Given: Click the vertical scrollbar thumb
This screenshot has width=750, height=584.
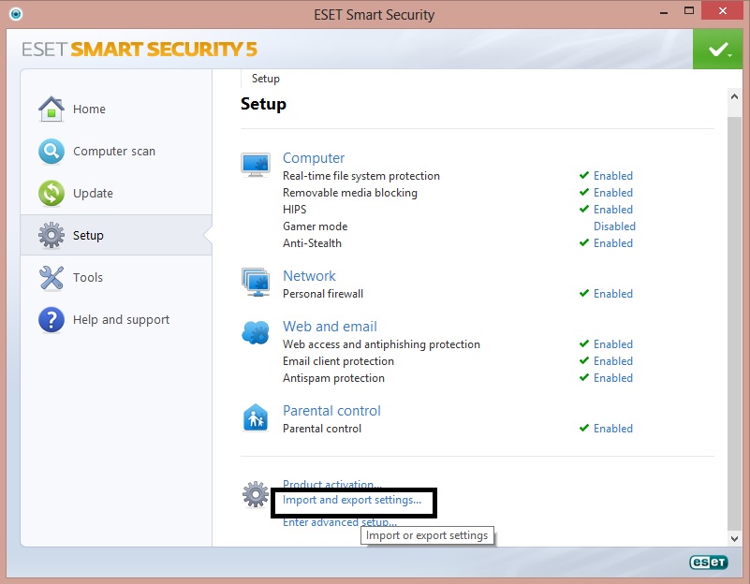Looking at the screenshot, I should point(734,323).
